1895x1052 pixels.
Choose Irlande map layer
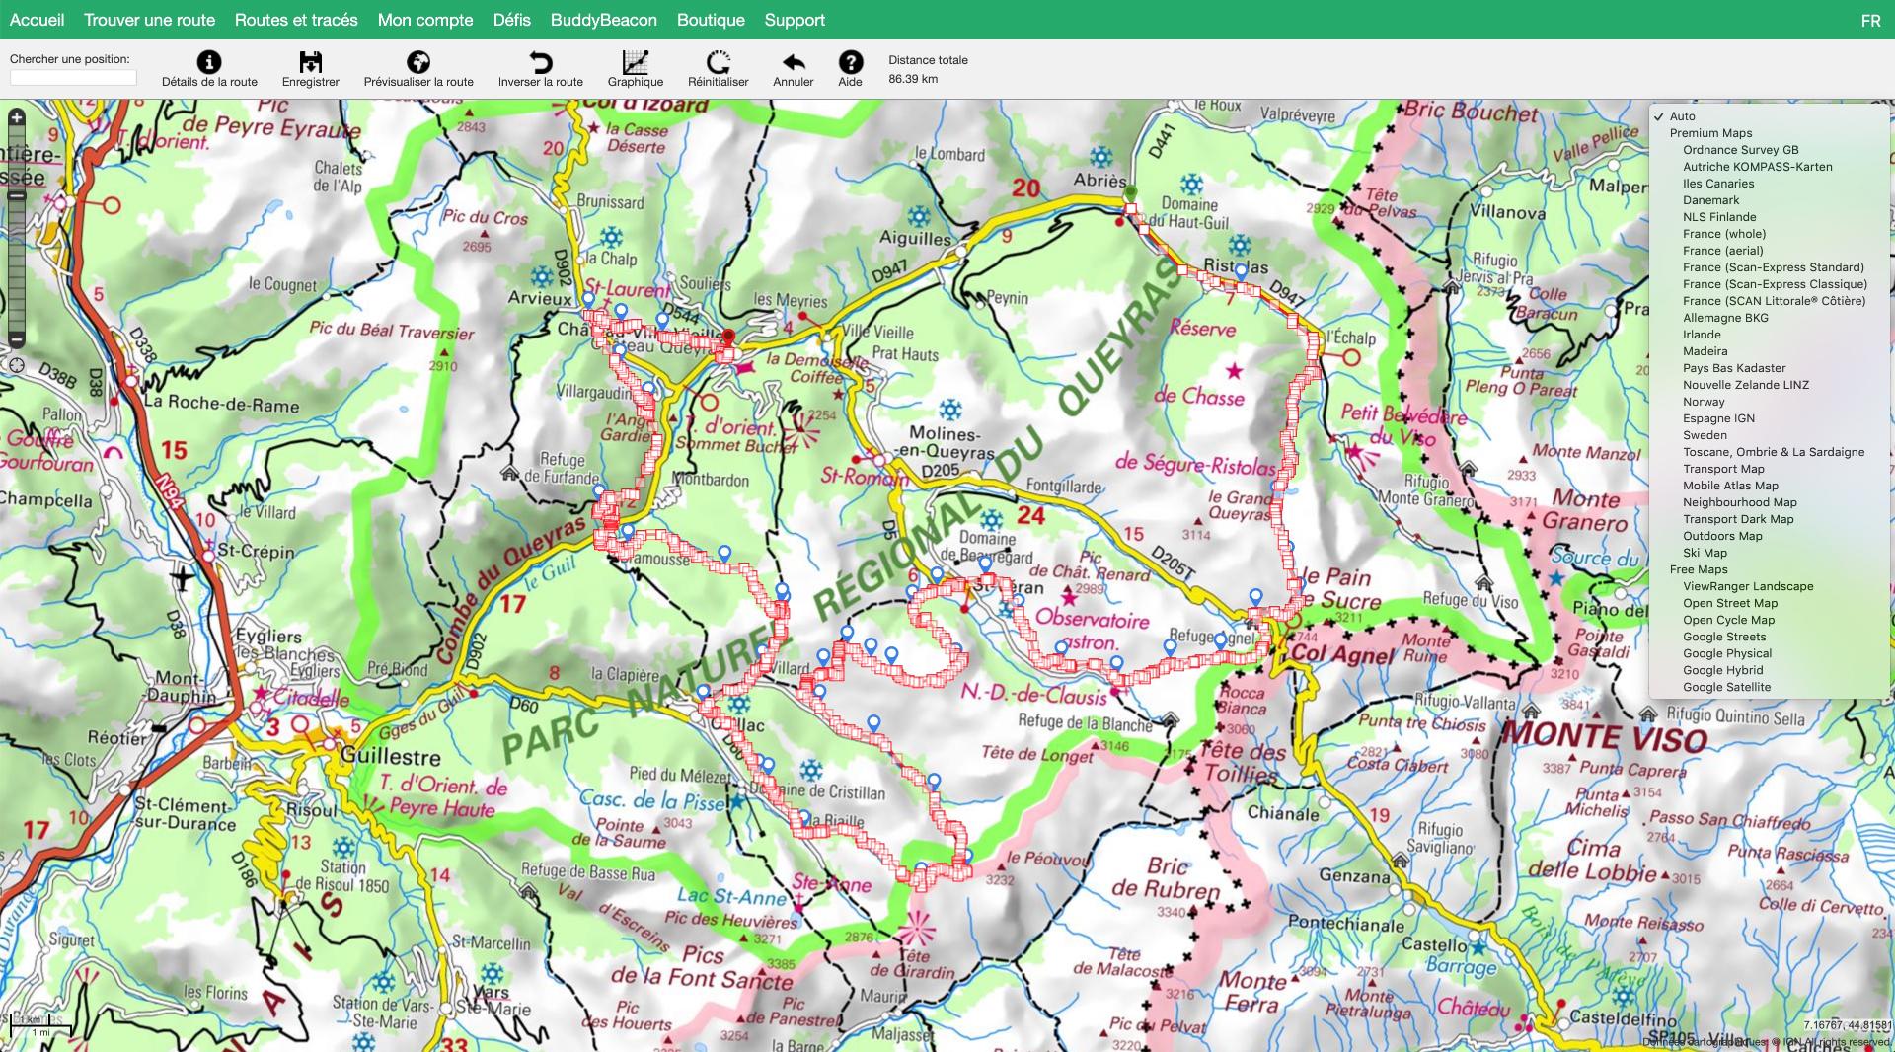pyautogui.click(x=1702, y=335)
